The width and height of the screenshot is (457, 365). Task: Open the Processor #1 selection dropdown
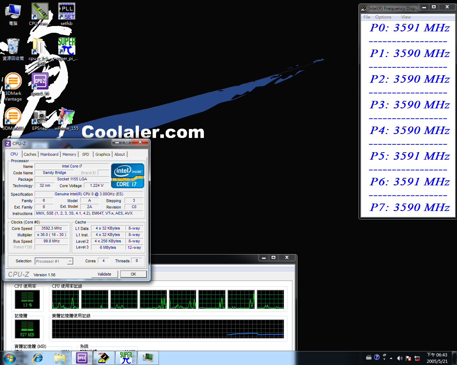pyautogui.click(x=54, y=261)
